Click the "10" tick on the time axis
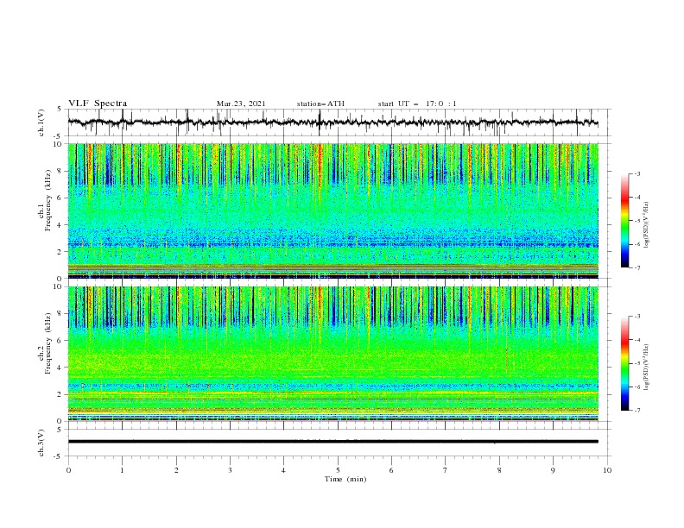The width and height of the screenshot is (684, 528). [x=607, y=470]
